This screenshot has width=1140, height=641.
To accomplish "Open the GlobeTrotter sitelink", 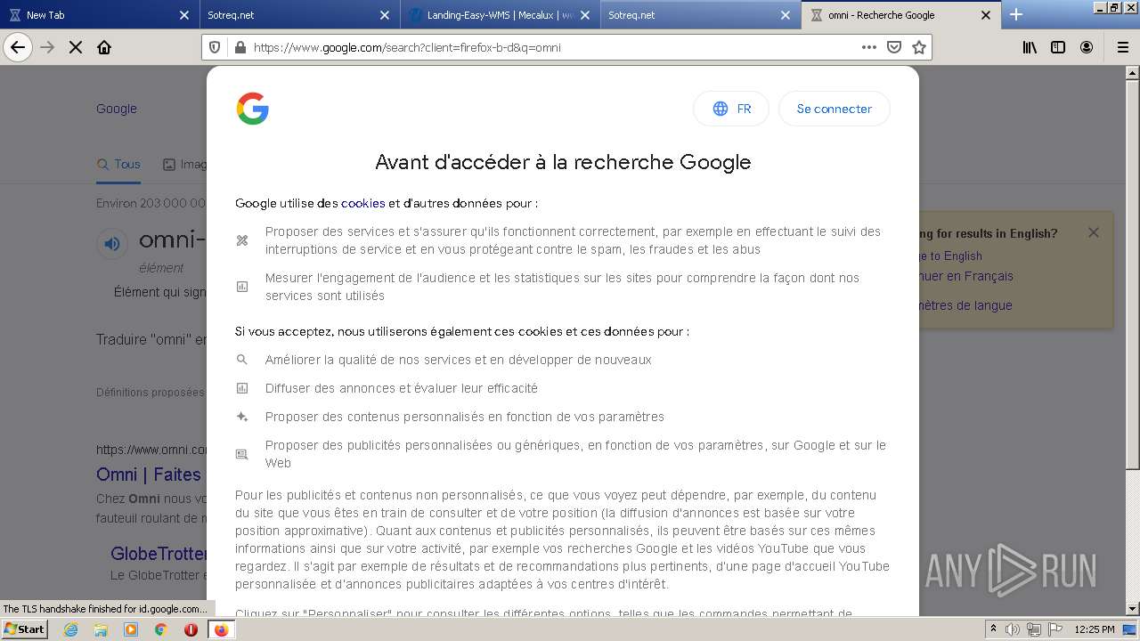I will coord(159,554).
